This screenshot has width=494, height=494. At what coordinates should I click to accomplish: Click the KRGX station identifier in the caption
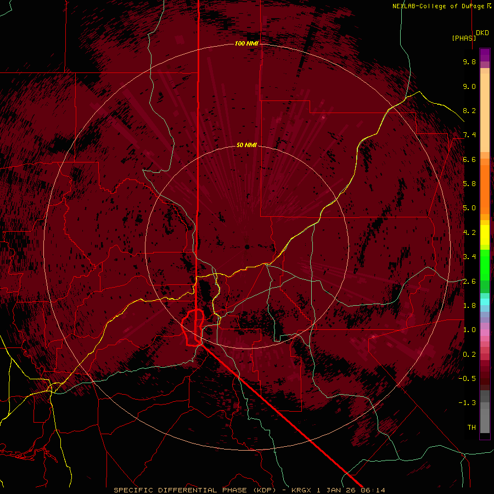point(302,490)
